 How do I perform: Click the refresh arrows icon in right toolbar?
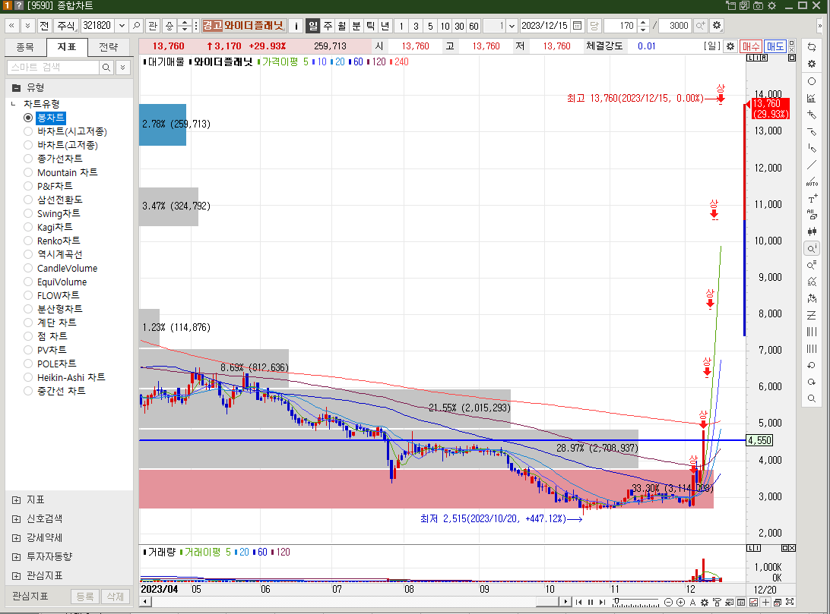click(812, 48)
